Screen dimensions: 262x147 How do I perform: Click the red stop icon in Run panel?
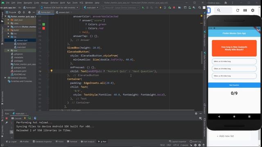tap(7, 118)
